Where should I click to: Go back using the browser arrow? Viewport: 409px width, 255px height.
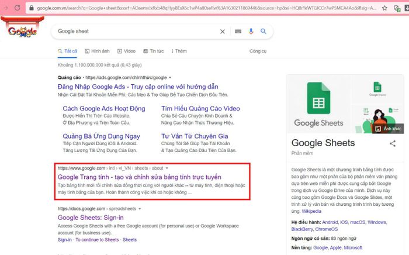tap(5, 9)
